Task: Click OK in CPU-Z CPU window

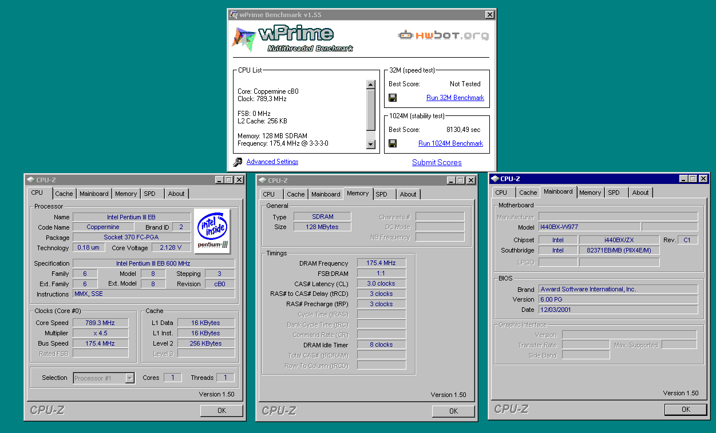Action: (x=221, y=411)
